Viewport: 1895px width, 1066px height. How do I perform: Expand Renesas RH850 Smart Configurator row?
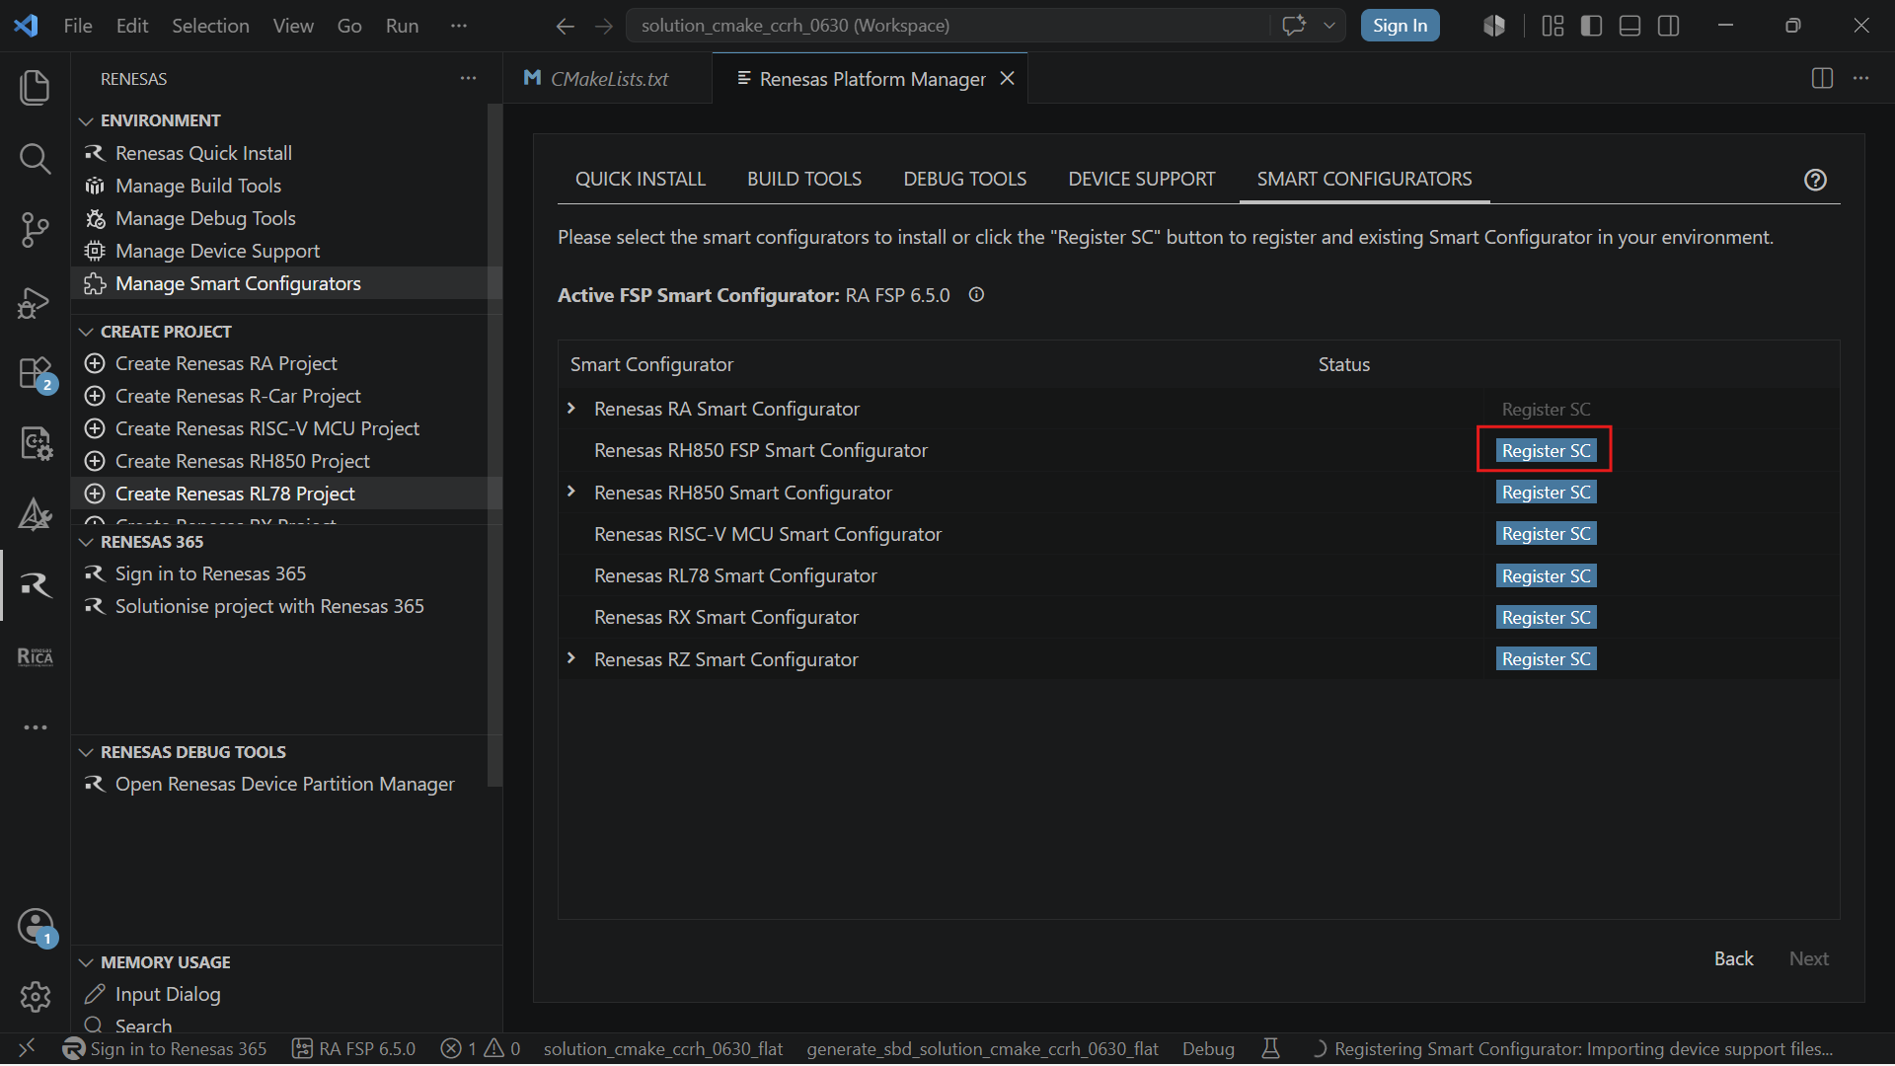tap(571, 492)
